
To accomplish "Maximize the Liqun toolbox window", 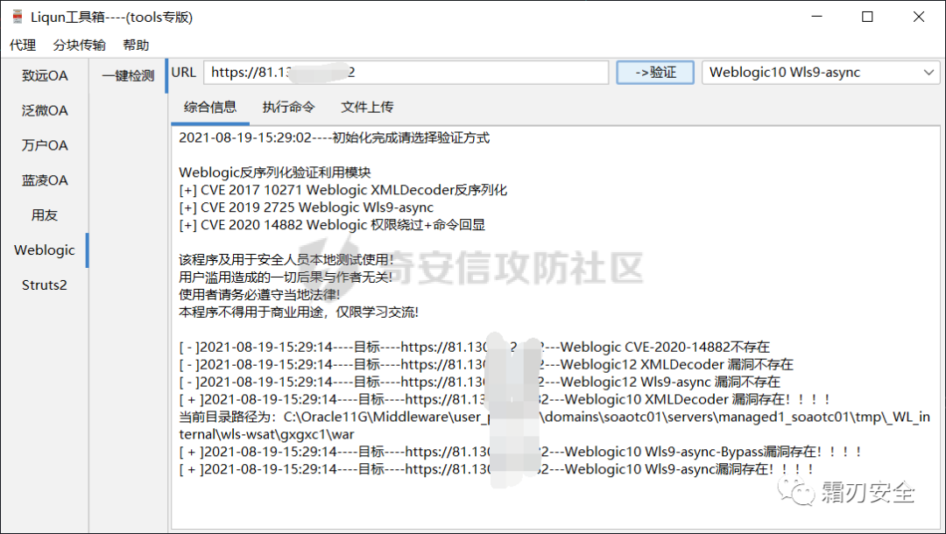I will coord(867,17).
